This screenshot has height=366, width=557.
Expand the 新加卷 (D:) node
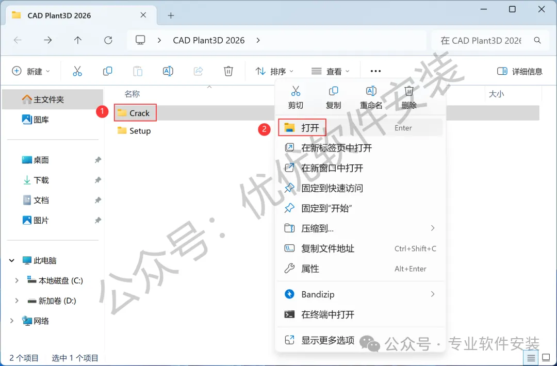[x=17, y=301]
